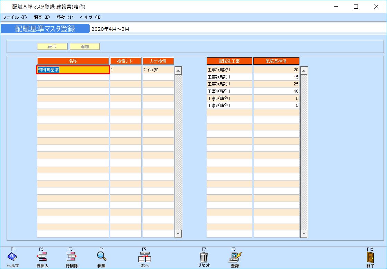
Task: Click the 工事4(略称) basis value 40 cell
Action: (x=276, y=91)
